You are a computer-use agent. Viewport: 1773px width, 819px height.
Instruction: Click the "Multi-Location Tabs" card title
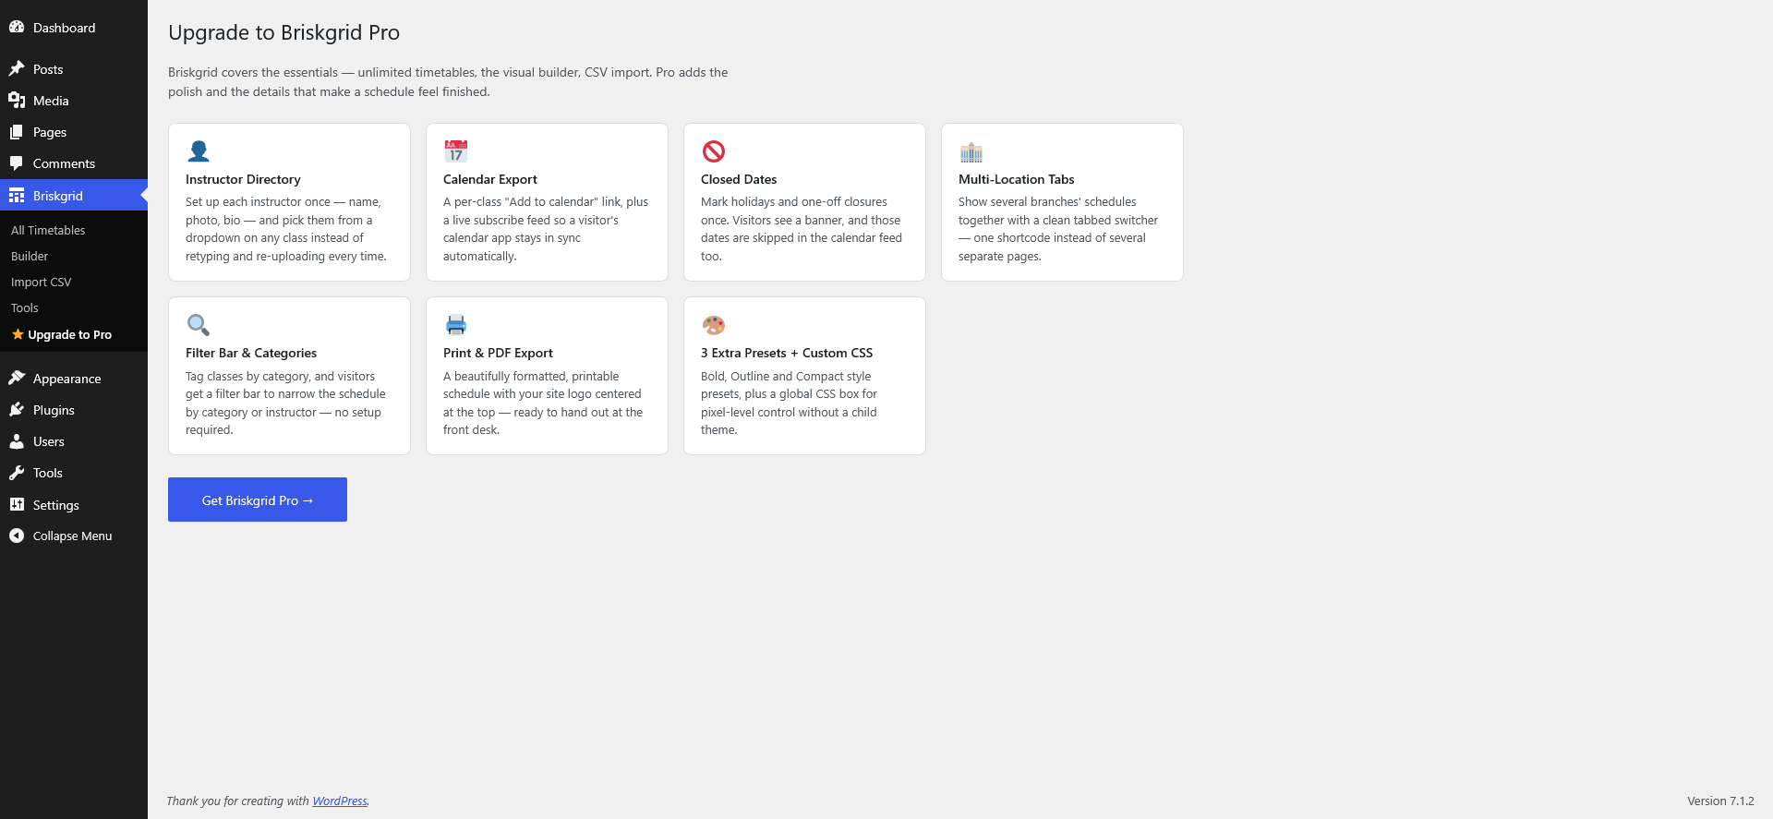1017,179
